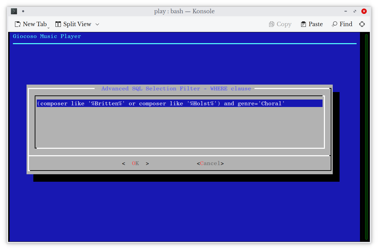Click the terminal prompt icon in title bar
378x250 pixels.
(x=14, y=11)
